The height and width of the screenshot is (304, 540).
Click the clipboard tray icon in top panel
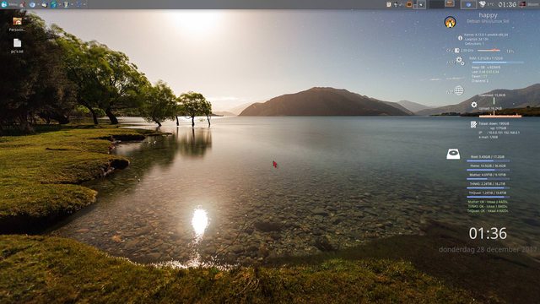(x=389, y=4)
